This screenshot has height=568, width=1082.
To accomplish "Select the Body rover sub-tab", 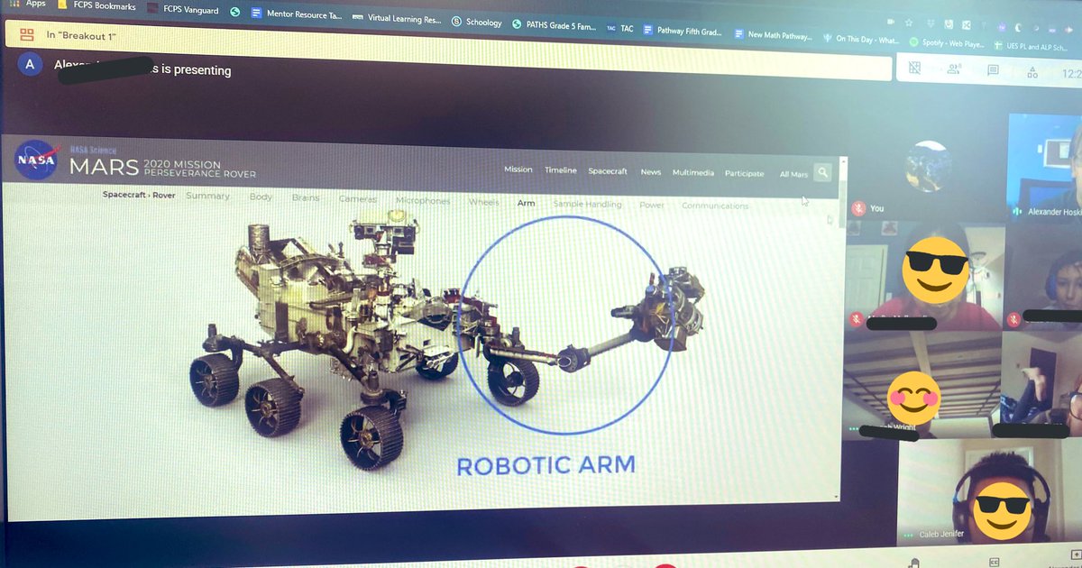I will click(261, 197).
